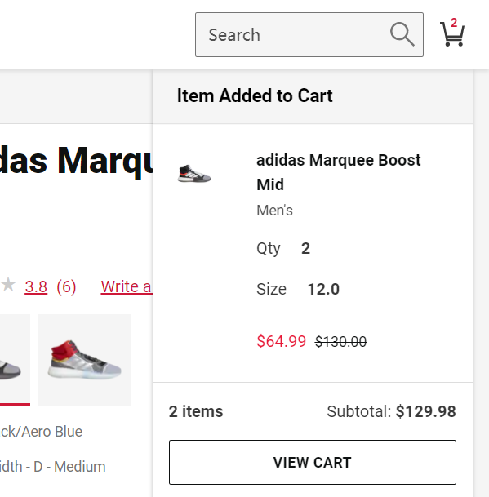The width and height of the screenshot is (489, 497).
Task: Click the Size 12.0 value
Action: [323, 289]
